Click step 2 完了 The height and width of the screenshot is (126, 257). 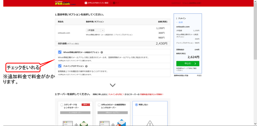pos(116,3)
